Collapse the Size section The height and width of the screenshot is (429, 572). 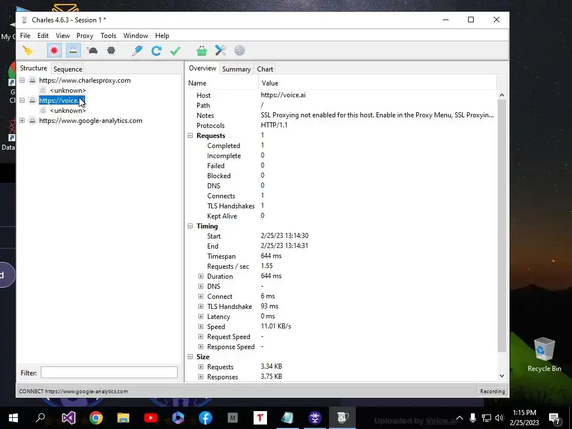pos(190,357)
